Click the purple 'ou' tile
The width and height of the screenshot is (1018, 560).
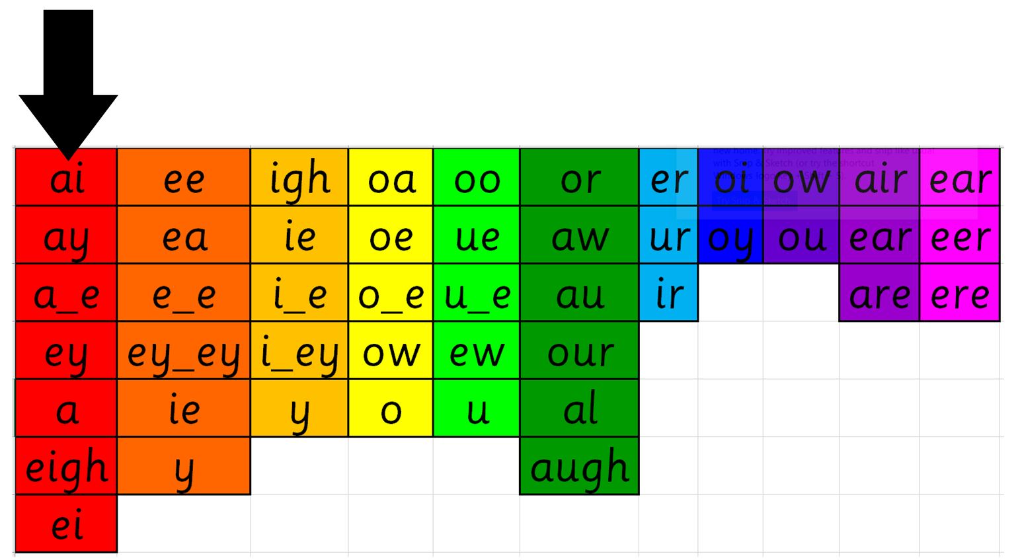point(801,235)
